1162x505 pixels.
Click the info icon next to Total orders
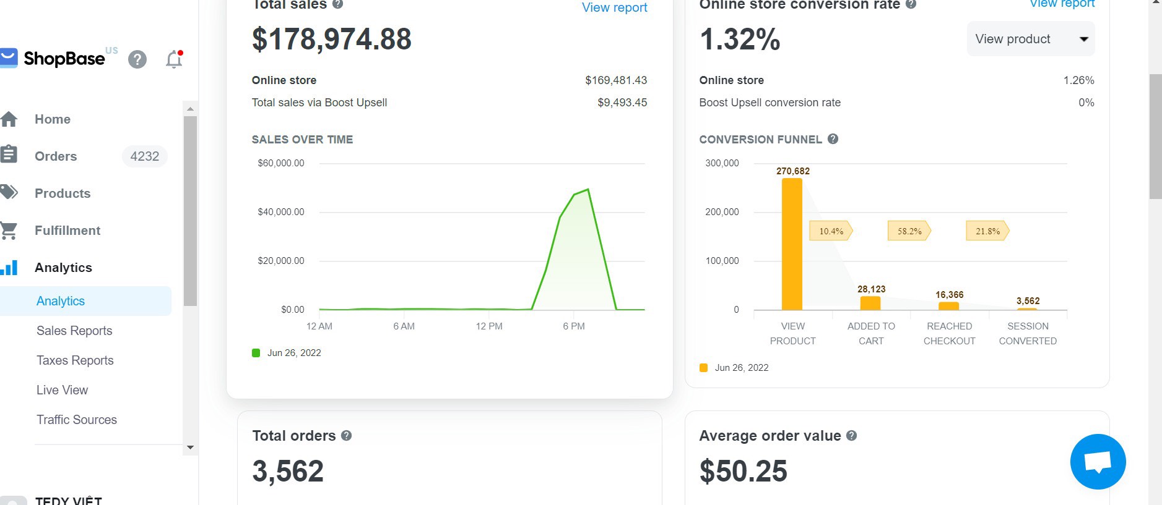pyautogui.click(x=346, y=435)
